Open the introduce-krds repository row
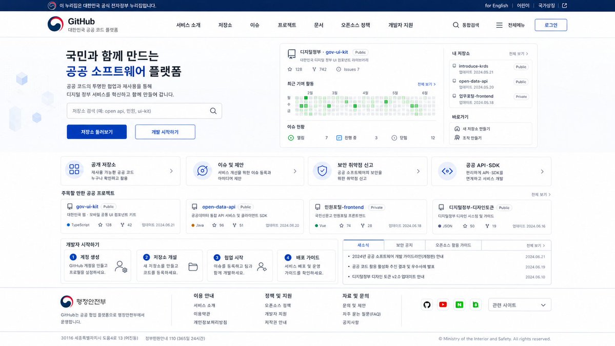This screenshot has width=615, height=346. [490, 69]
